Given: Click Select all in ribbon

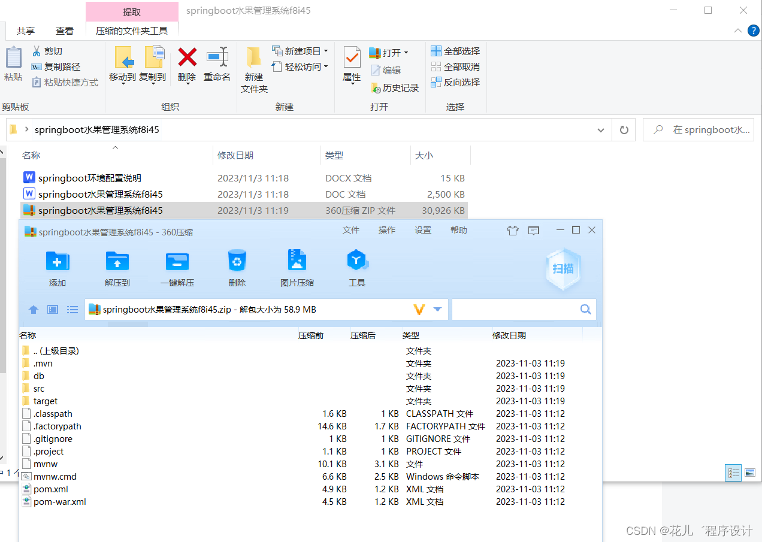Looking at the screenshot, I should pos(455,52).
